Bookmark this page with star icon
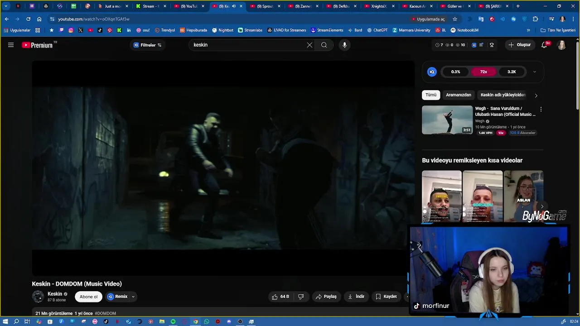 455,19
